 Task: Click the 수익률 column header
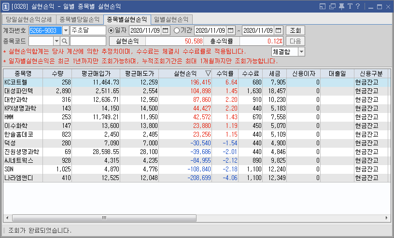[x=225, y=74]
